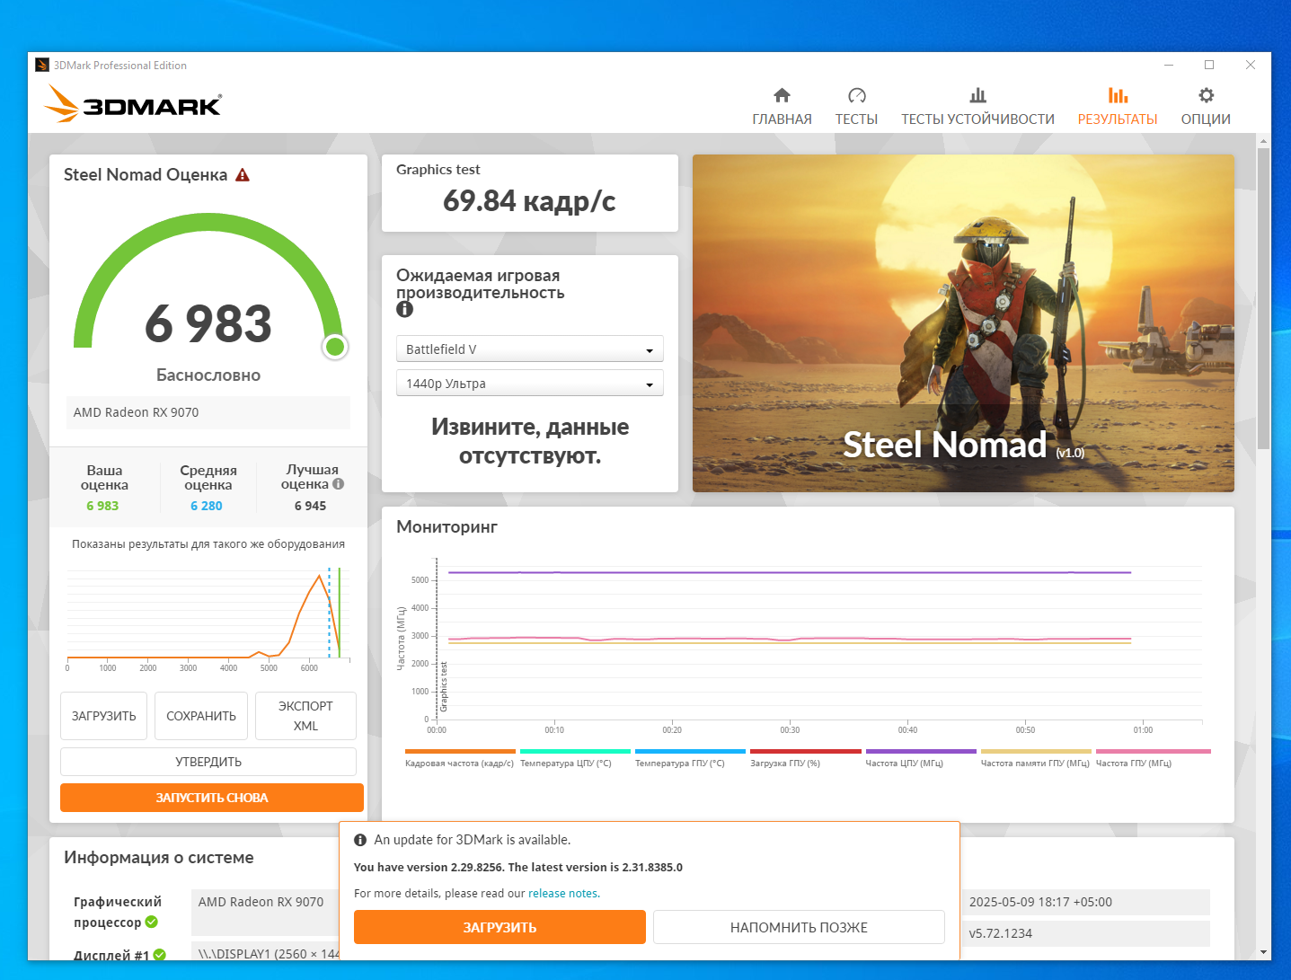This screenshot has width=1291, height=980.
Task: Click the Ваша оценка value 6 983
Action: pos(102,506)
